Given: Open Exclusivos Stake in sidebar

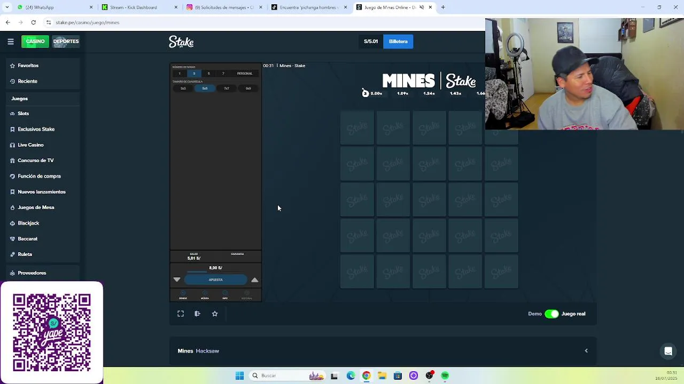Looking at the screenshot, I should [x=36, y=129].
